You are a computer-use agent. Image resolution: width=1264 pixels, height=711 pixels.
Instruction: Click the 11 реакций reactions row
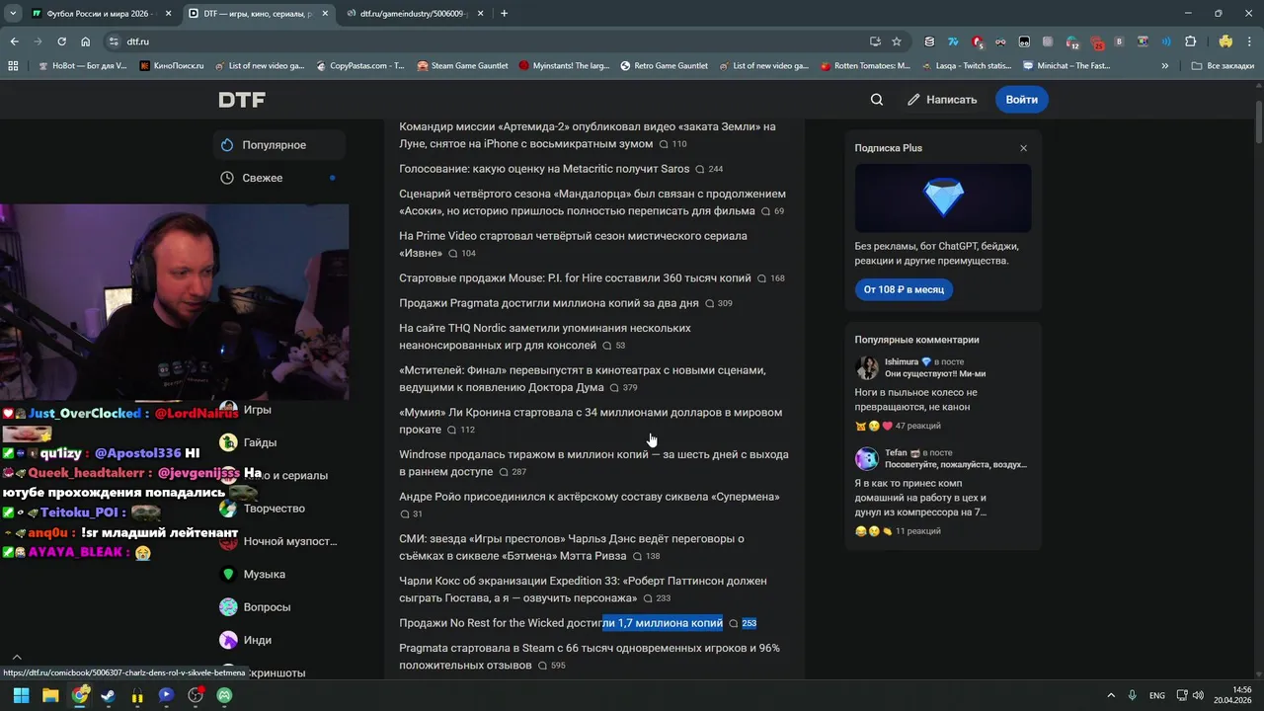click(898, 531)
